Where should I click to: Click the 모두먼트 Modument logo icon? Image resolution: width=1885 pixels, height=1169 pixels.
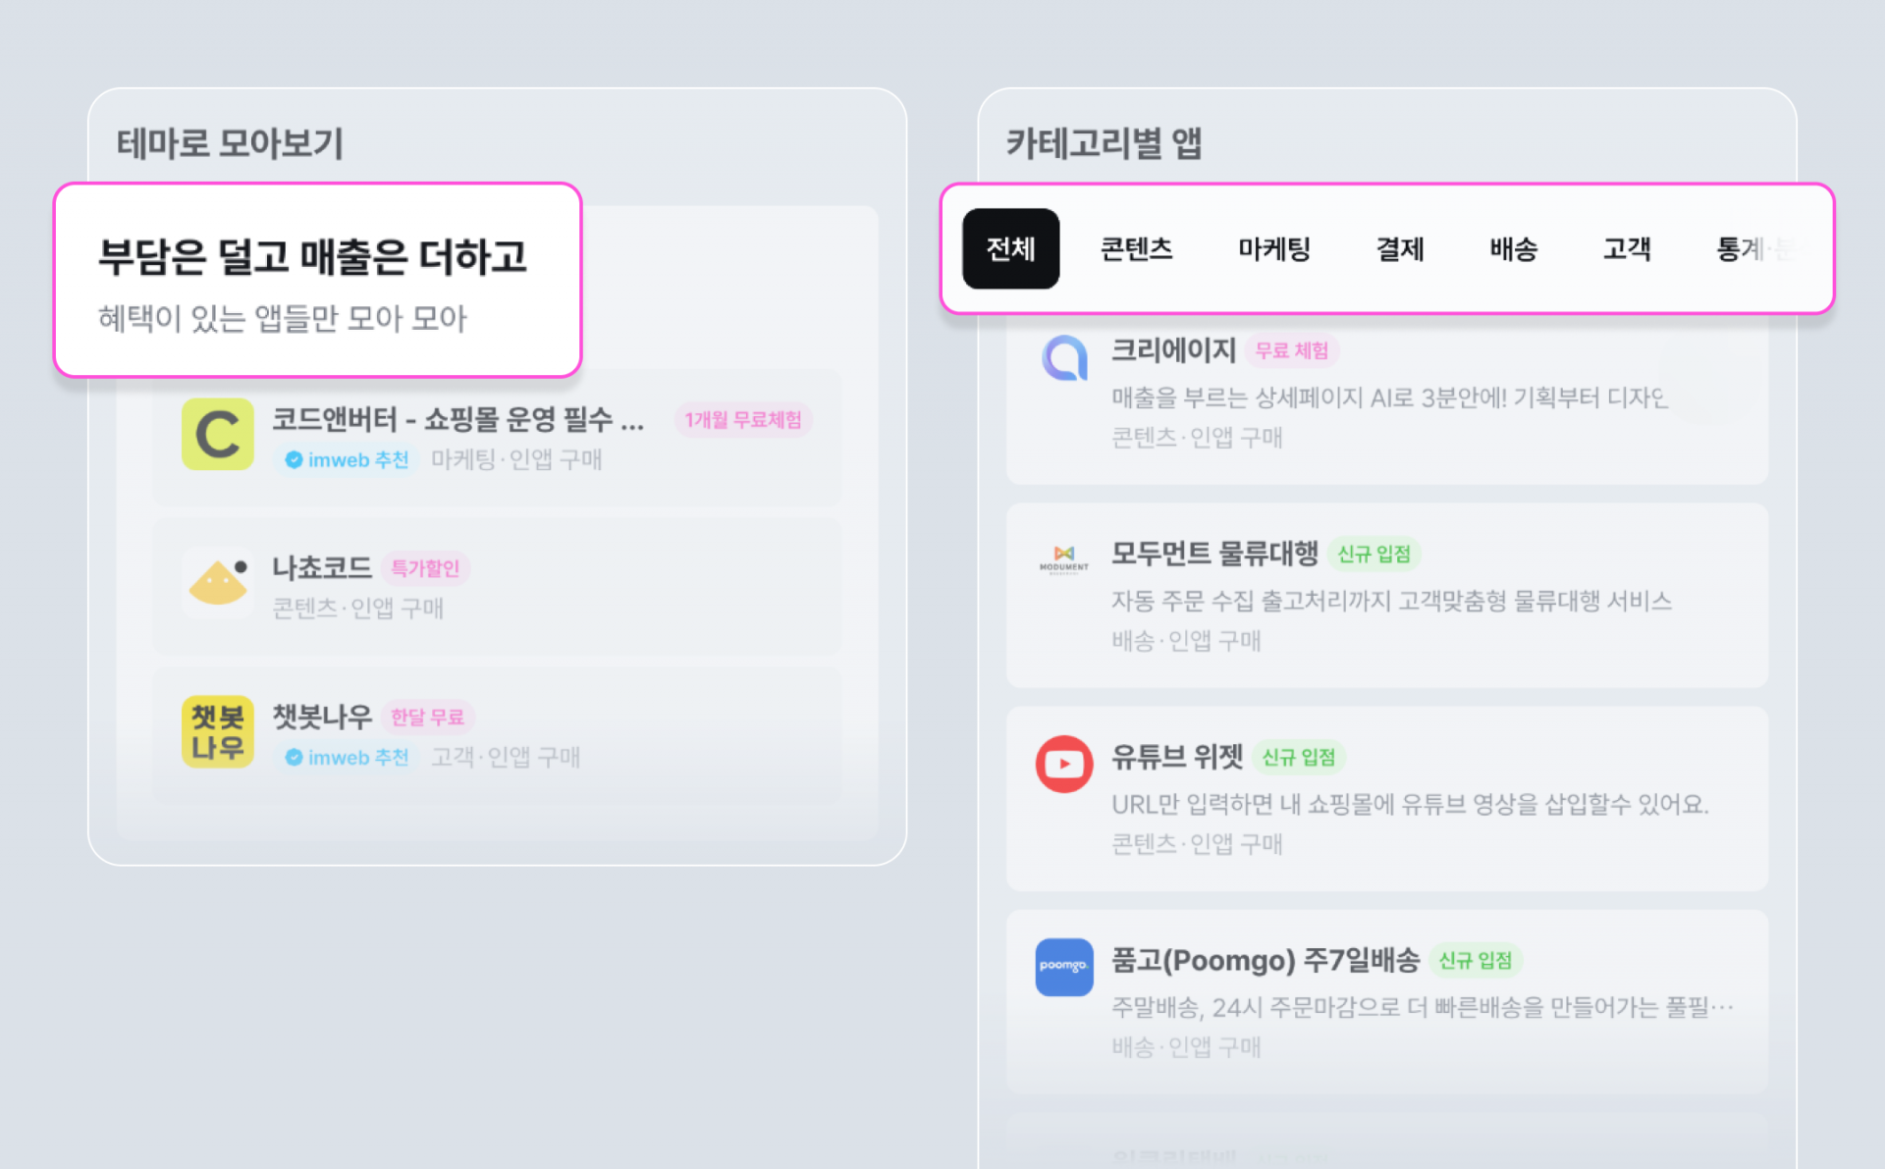[1064, 559]
